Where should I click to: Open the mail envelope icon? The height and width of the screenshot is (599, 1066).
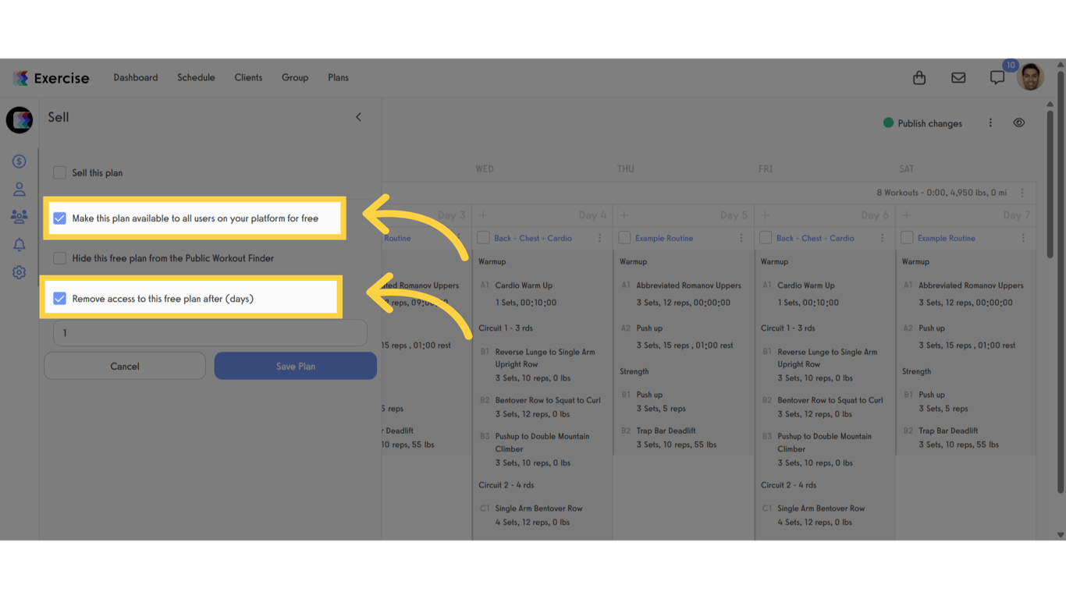958,77
